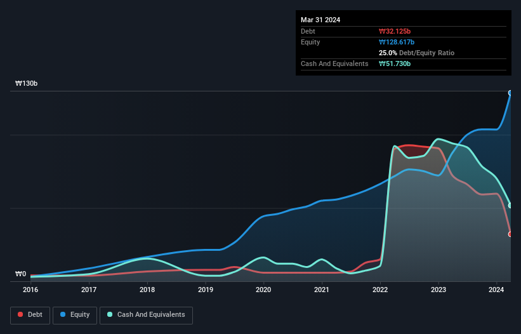Click the 2022 x-axis label
Viewport: 521px width, 334px height.
tap(380, 290)
